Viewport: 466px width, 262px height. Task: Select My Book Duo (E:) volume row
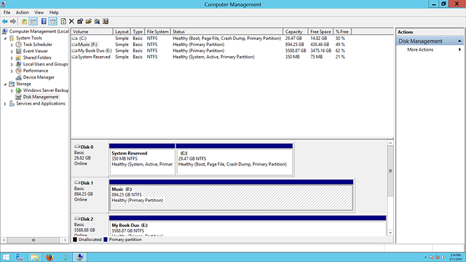pyautogui.click(x=211, y=51)
